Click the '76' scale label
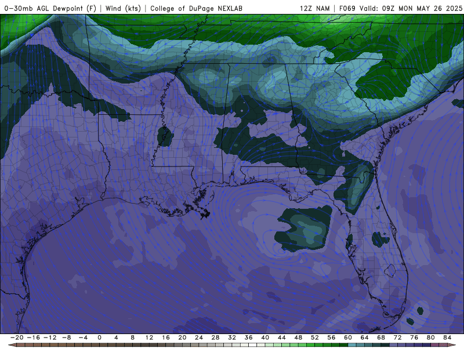Screen dimensions: 464x348 (x=414, y=338)
